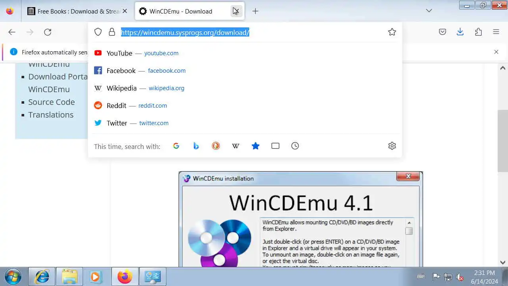Search this time with Wikipedia
This screenshot has height=286, width=508.
click(236, 146)
